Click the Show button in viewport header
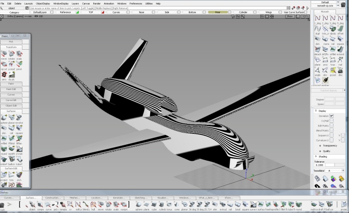The height and width of the screenshot is (213, 349). [x=290, y=16]
